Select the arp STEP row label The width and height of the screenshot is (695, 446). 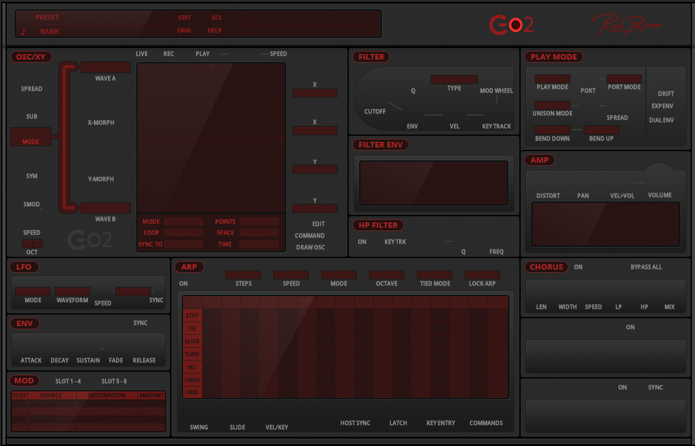pyautogui.click(x=192, y=316)
